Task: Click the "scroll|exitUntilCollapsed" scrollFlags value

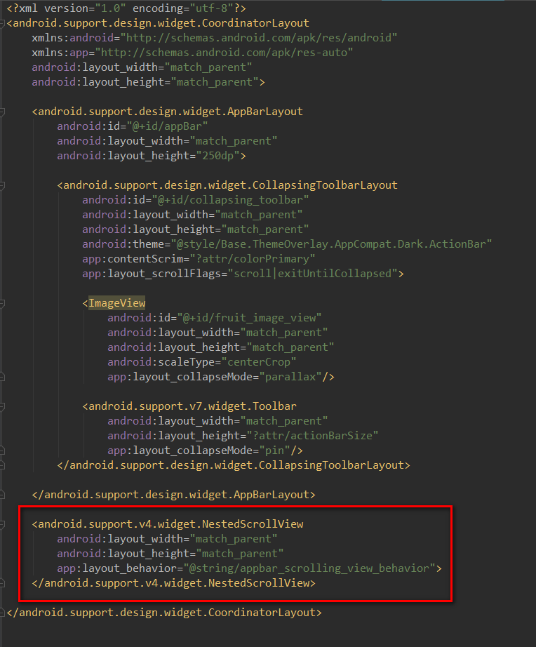Action: [312, 274]
